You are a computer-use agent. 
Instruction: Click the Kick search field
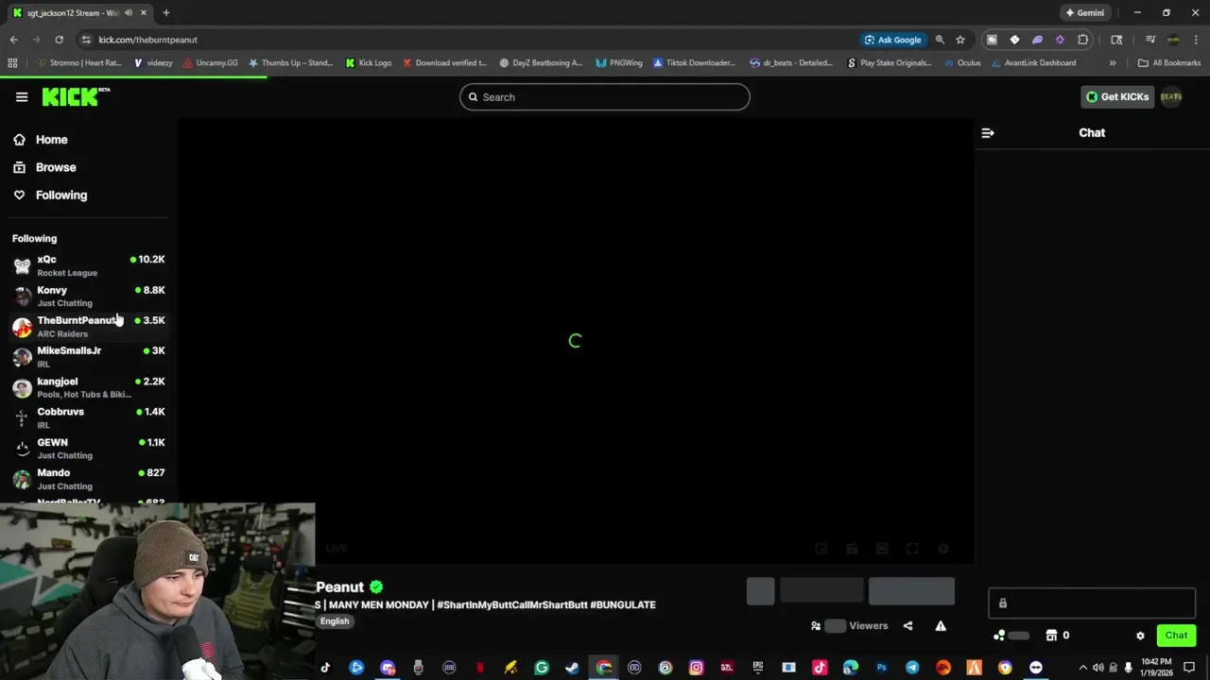point(605,97)
